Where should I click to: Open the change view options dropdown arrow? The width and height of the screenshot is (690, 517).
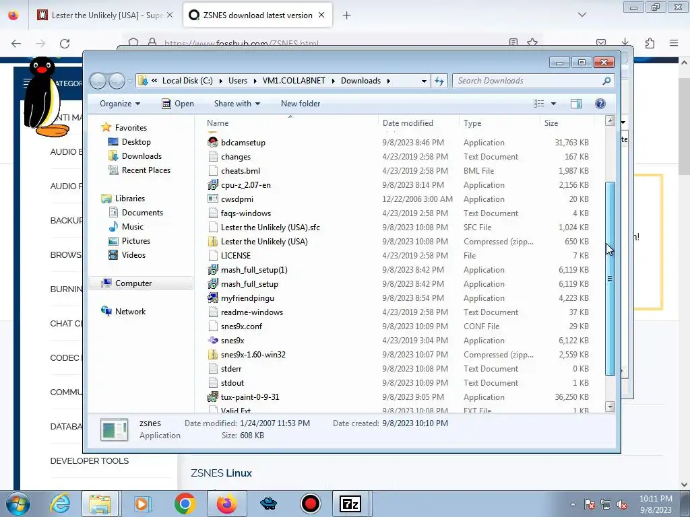(x=554, y=103)
